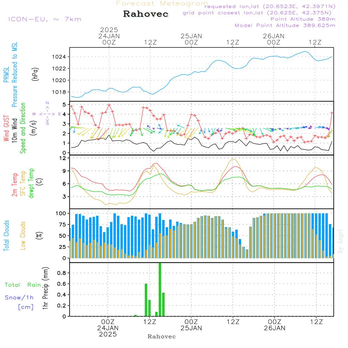Click the 26JAN bottom date label
Image resolution: width=348 pixels, height=348 pixels.
[x=275, y=328]
